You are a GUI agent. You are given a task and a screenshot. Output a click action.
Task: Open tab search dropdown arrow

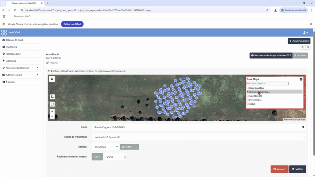3,3
